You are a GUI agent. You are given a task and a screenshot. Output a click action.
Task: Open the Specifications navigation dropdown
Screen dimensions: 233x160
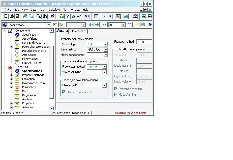(49, 25)
